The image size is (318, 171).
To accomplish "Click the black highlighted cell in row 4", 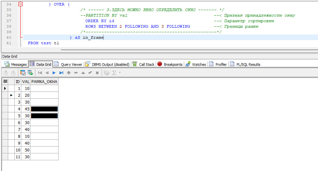I will [44, 109].
